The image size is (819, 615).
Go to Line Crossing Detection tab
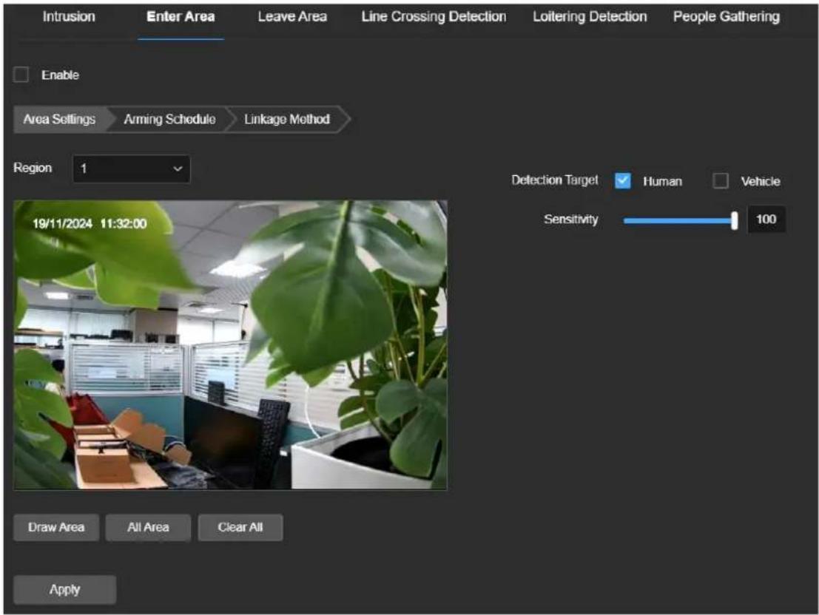[x=434, y=17]
